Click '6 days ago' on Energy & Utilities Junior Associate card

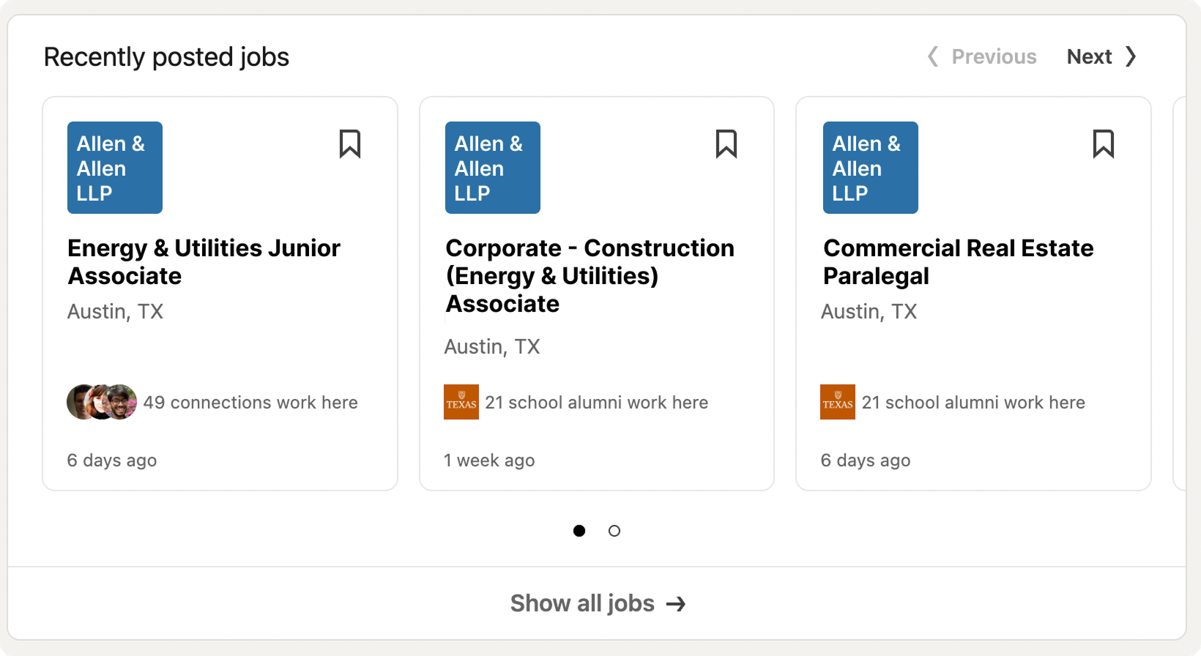tap(112, 461)
